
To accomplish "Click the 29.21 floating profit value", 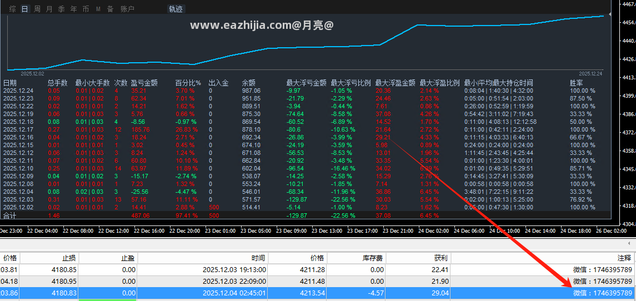I will 383,137.
